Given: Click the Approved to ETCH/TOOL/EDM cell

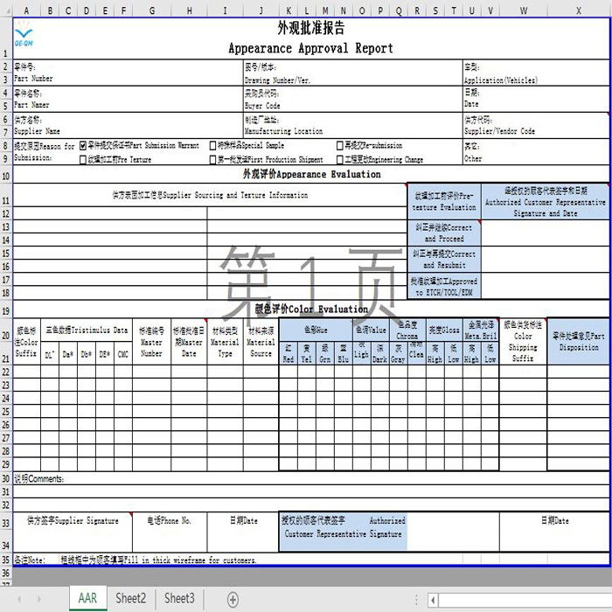Looking at the screenshot, I should 444,286.
